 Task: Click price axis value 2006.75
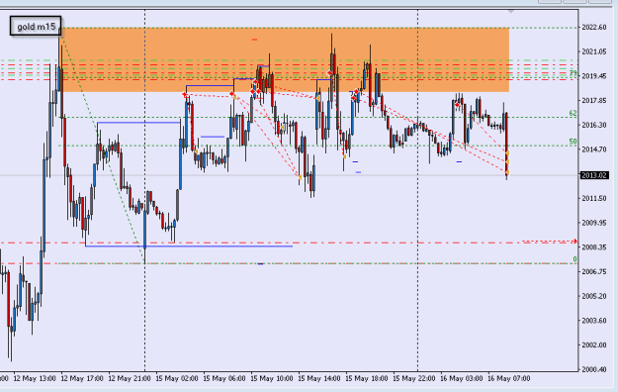point(594,271)
